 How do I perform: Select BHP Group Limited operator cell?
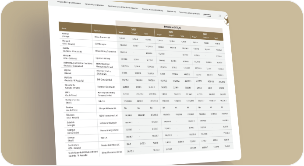(x=105, y=80)
